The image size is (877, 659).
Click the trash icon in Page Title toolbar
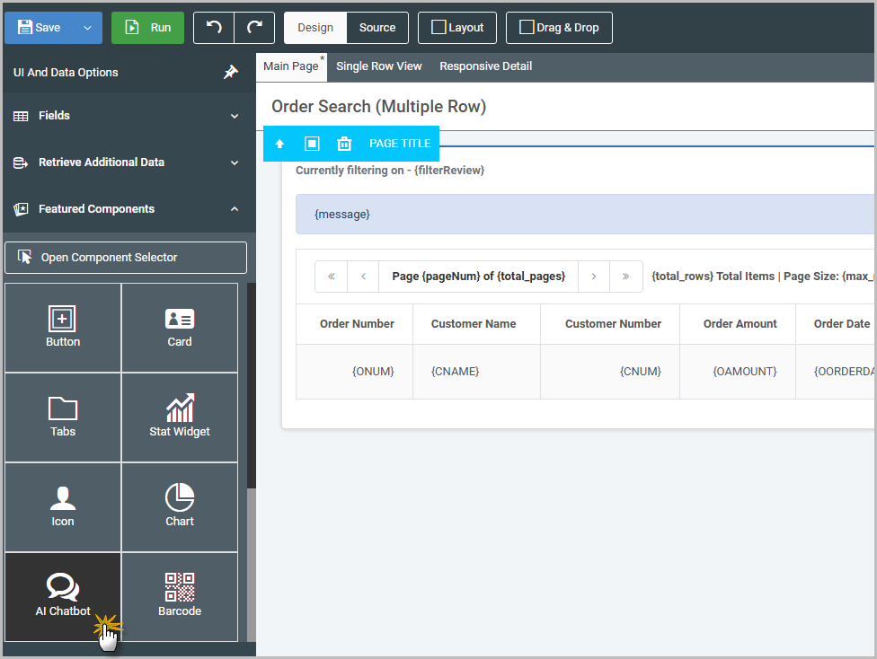[343, 144]
